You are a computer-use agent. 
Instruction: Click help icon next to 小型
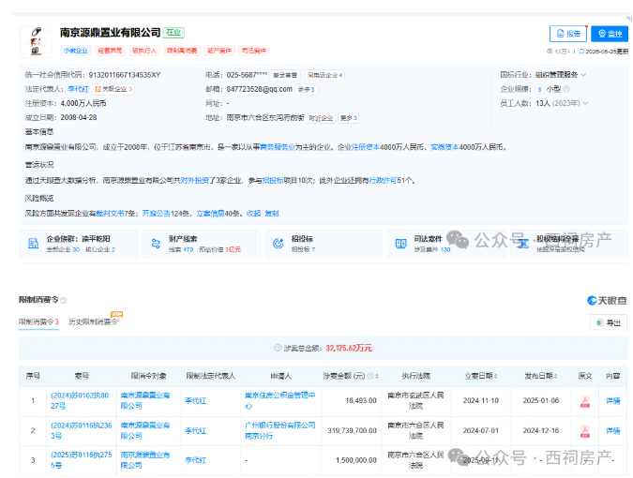click(566, 89)
